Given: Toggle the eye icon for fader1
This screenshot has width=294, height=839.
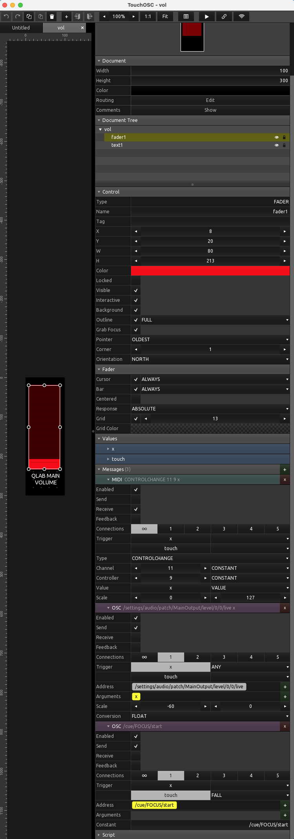Looking at the screenshot, I should (x=276, y=137).
